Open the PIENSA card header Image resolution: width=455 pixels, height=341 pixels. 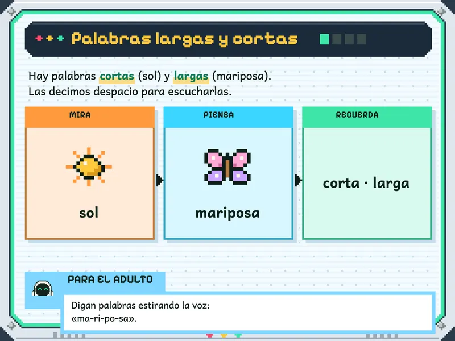coord(229,117)
